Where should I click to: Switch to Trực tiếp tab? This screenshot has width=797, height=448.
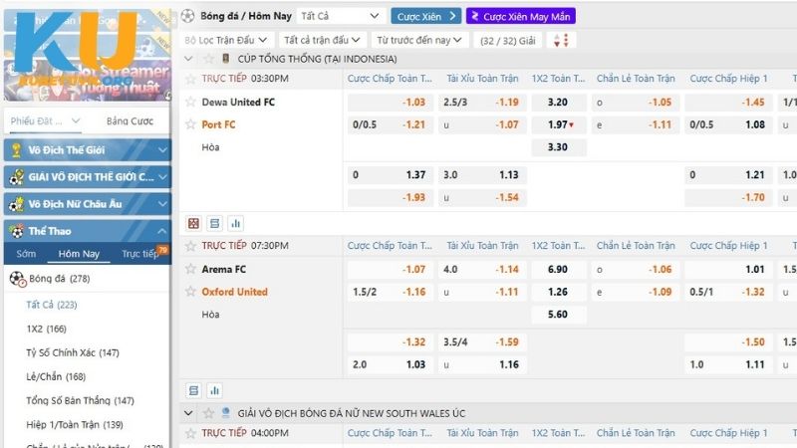tap(139, 254)
